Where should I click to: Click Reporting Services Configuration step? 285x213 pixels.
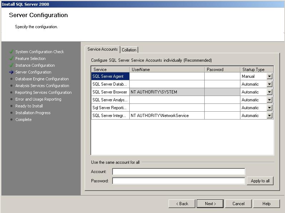43,92
